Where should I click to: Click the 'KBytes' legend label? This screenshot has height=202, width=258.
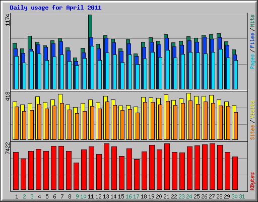tap(252, 181)
